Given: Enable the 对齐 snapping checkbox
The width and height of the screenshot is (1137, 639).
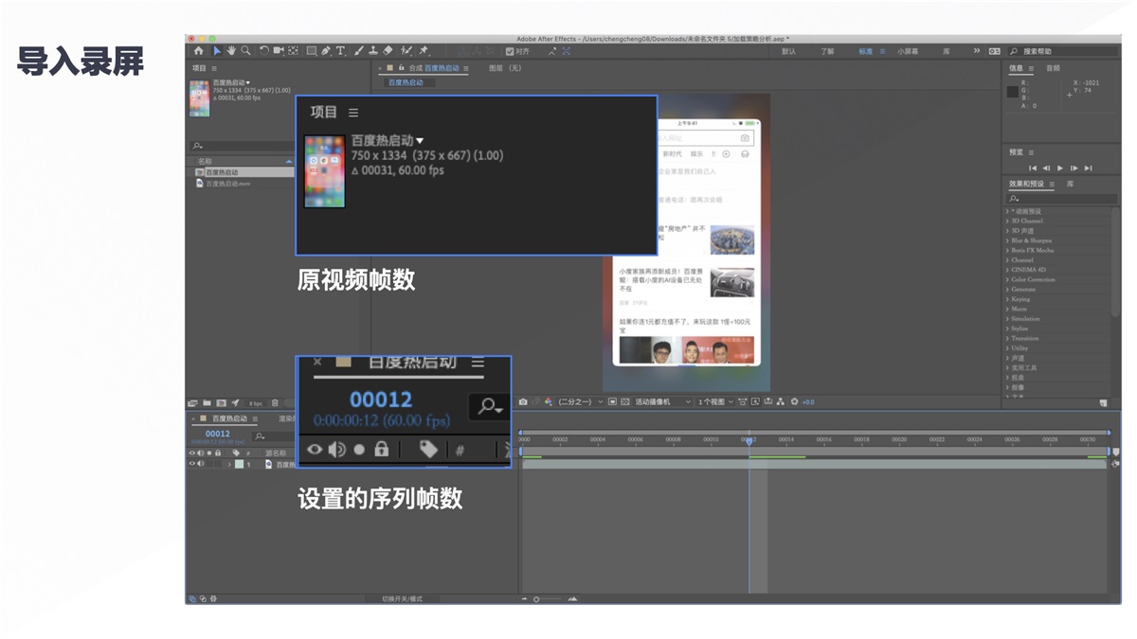Looking at the screenshot, I should [509, 52].
